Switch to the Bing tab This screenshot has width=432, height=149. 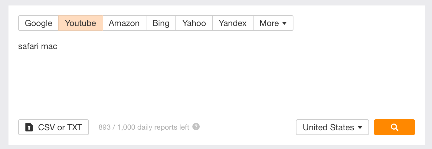click(x=161, y=23)
